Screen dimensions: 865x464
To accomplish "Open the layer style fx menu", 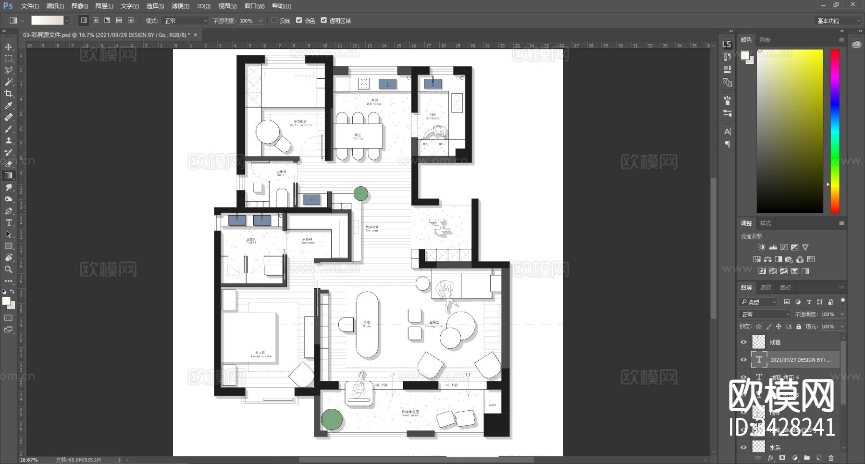I will tap(771, 458).
